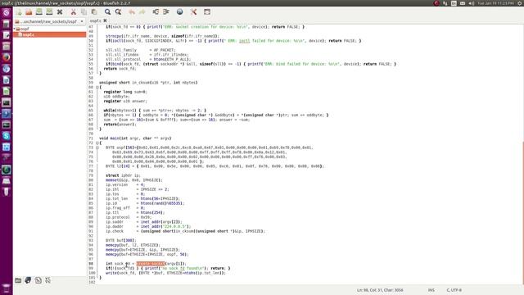Click the New file toolbar icon
The height and width of the screenshot is (295, 524).
(19, 12)
